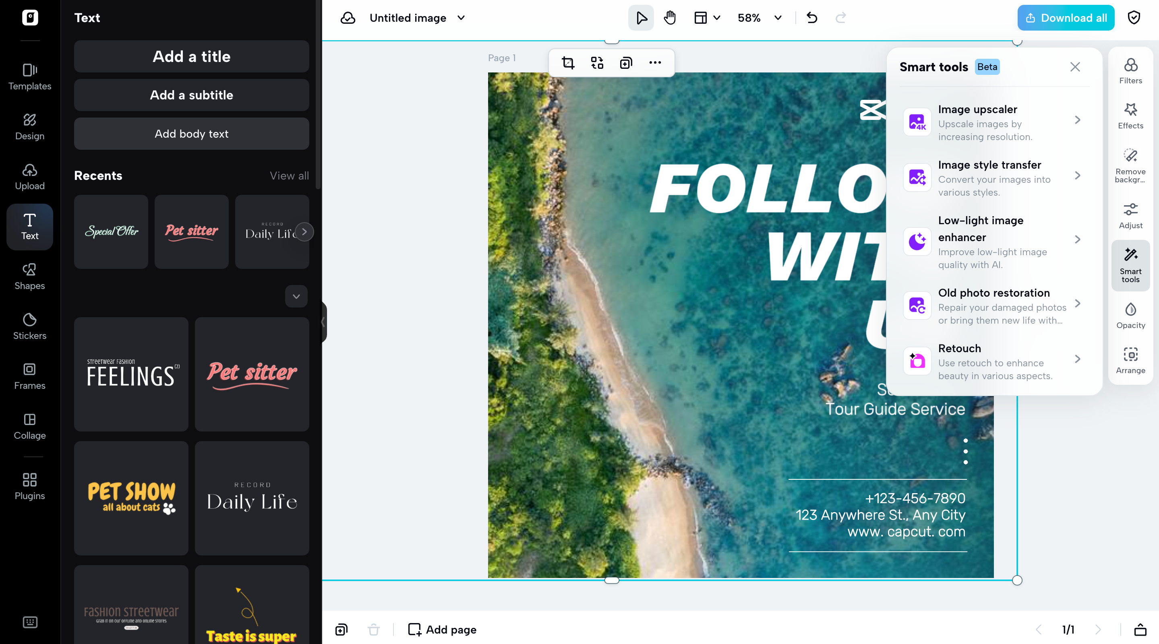Expand the text styles category dropdown
This screenshot has height=644, width=1159.
(296, 296)
